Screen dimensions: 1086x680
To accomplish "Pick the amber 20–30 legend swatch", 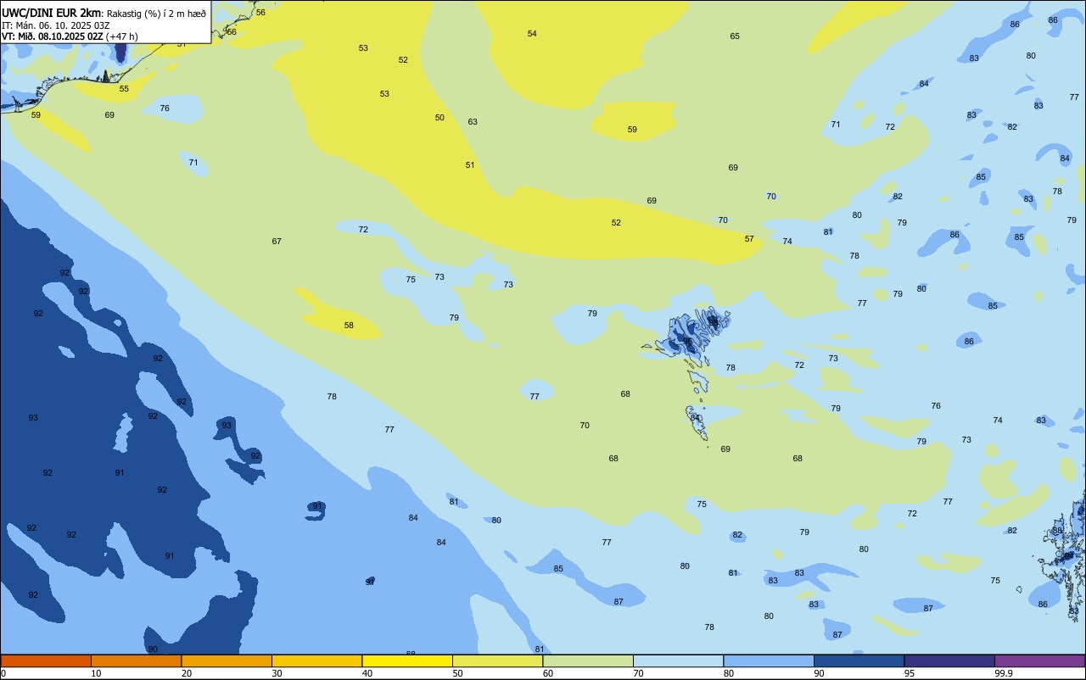I will click(x=227, y=660).
